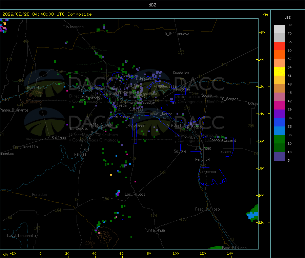Image resolution: width=305 pixels, height=258 pixels.
Task: Click the 2026/02/28 04:40:00 UTC Composite timestamp
Action: pos(47,14)
